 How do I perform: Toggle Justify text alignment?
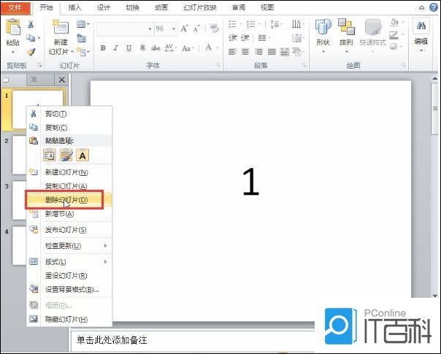click(272, 52)
